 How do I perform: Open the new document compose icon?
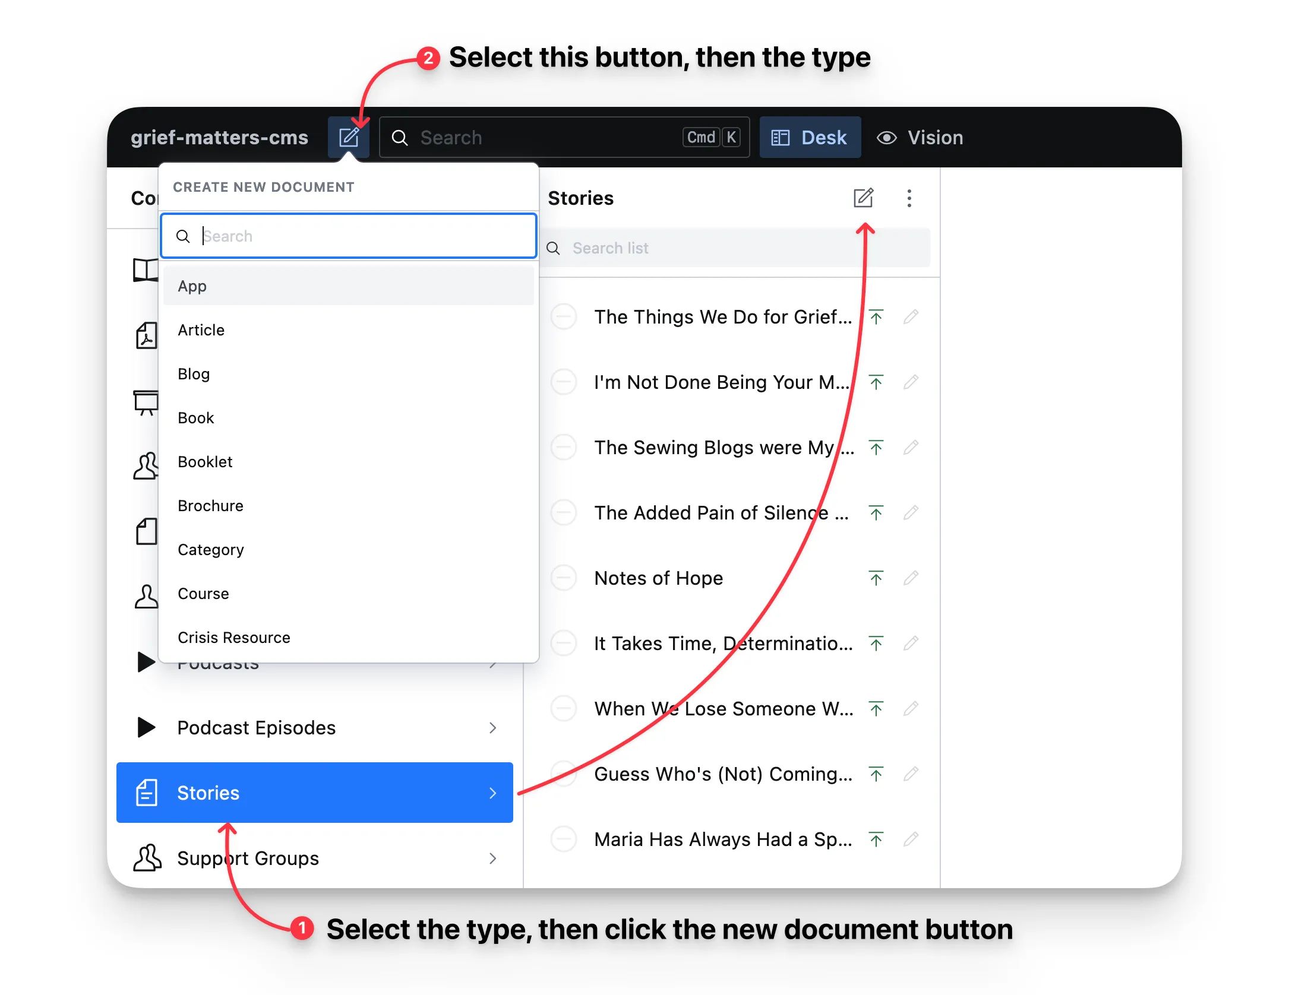tap(349, 137)
